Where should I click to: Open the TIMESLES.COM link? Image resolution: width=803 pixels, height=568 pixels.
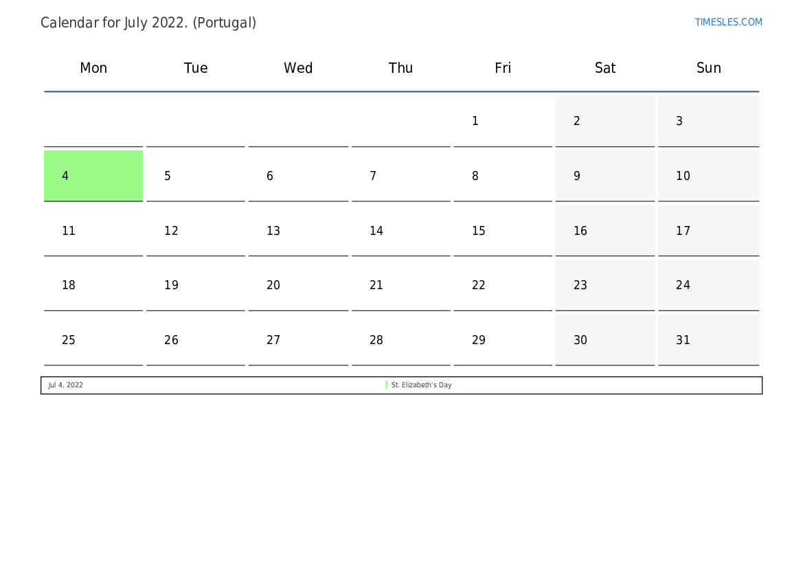pos(728,22)
